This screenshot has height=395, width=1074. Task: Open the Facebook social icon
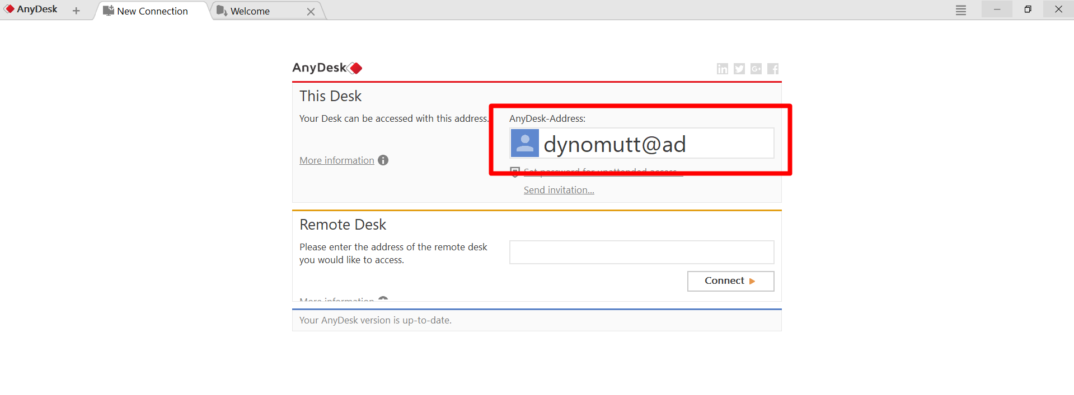773,69
